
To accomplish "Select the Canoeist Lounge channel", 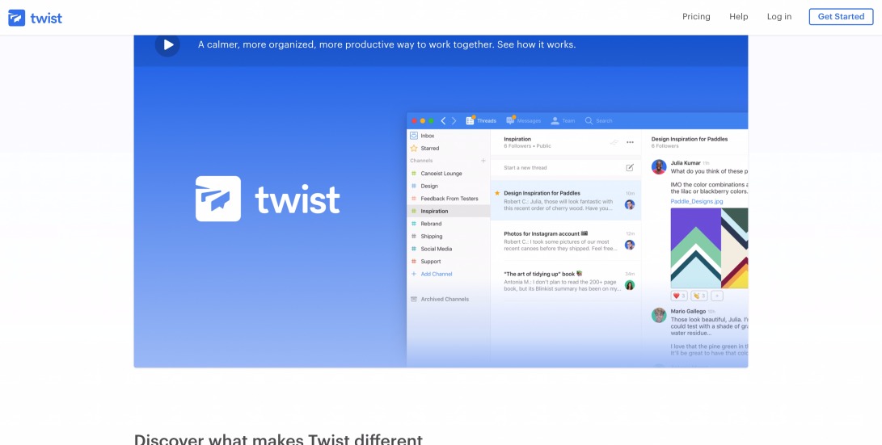I will (449, 174).
